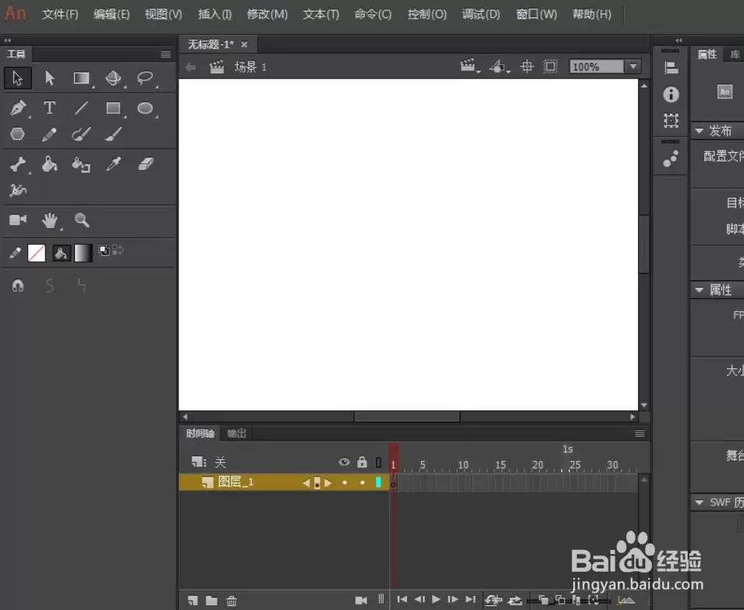Open the Tools panel options menu

(x=165, y=54)
